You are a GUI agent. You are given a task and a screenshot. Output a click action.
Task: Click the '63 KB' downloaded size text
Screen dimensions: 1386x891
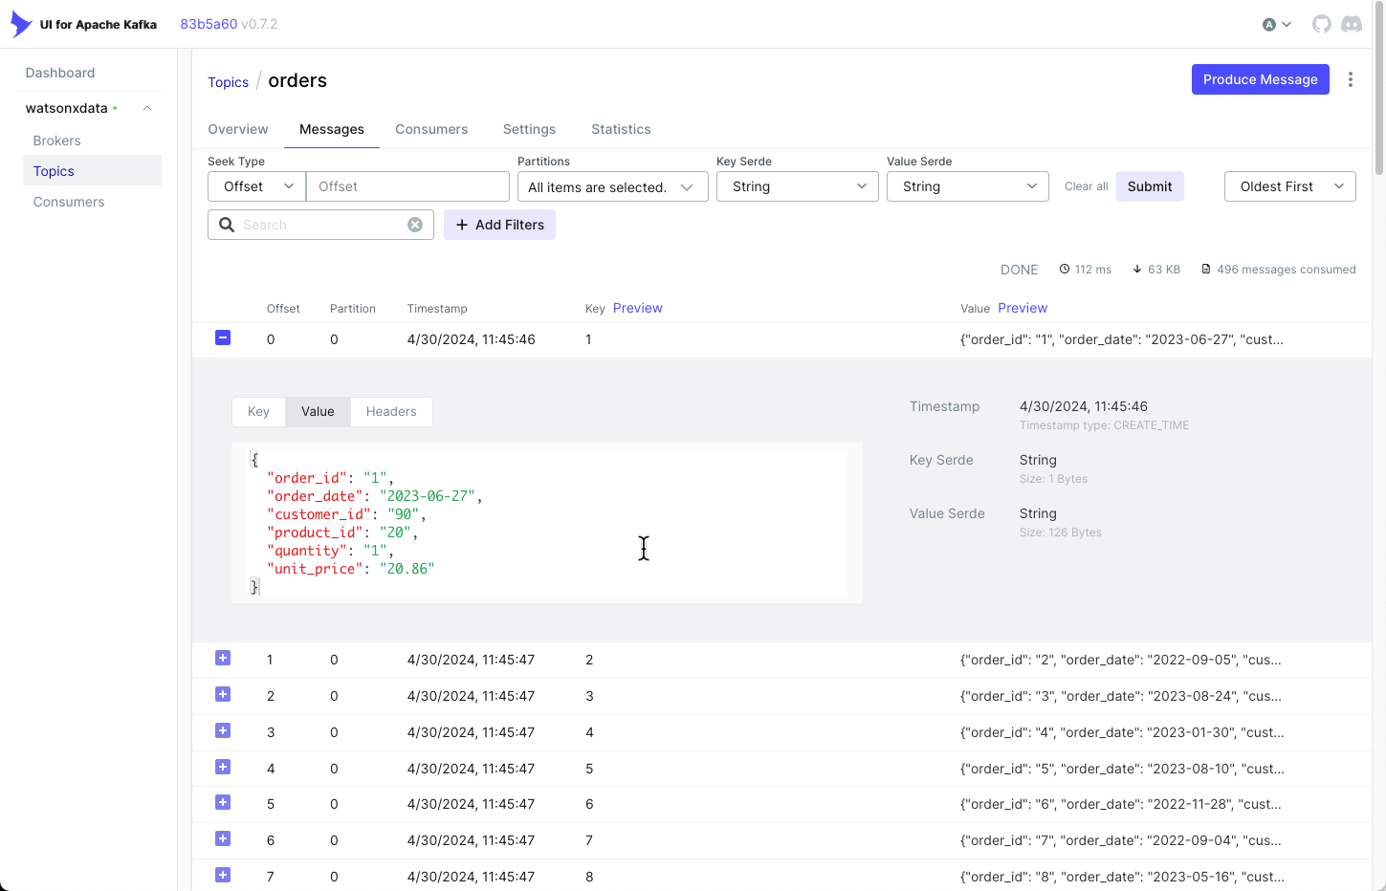[x=1164, y=270]
